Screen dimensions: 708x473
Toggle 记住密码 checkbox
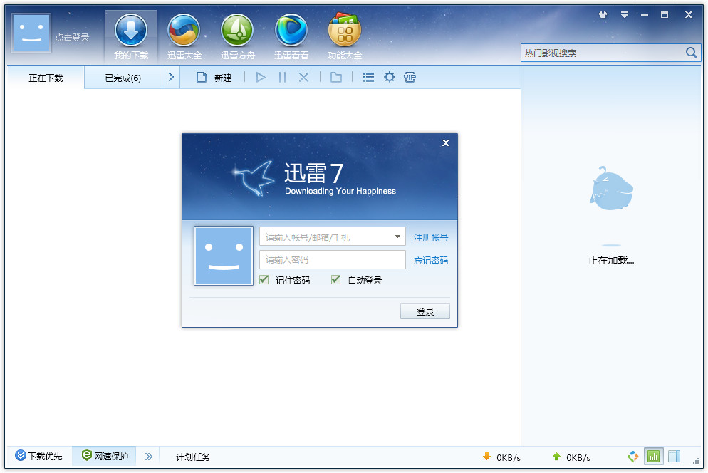coord(264,280)
